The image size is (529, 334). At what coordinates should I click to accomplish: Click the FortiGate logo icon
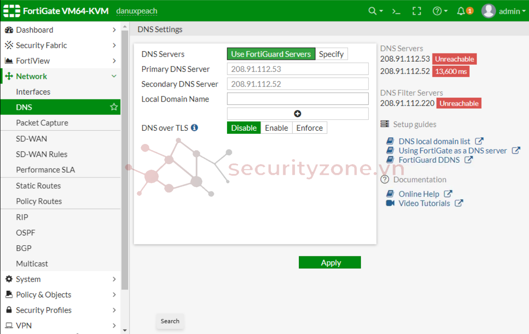[x=12, y=11]
